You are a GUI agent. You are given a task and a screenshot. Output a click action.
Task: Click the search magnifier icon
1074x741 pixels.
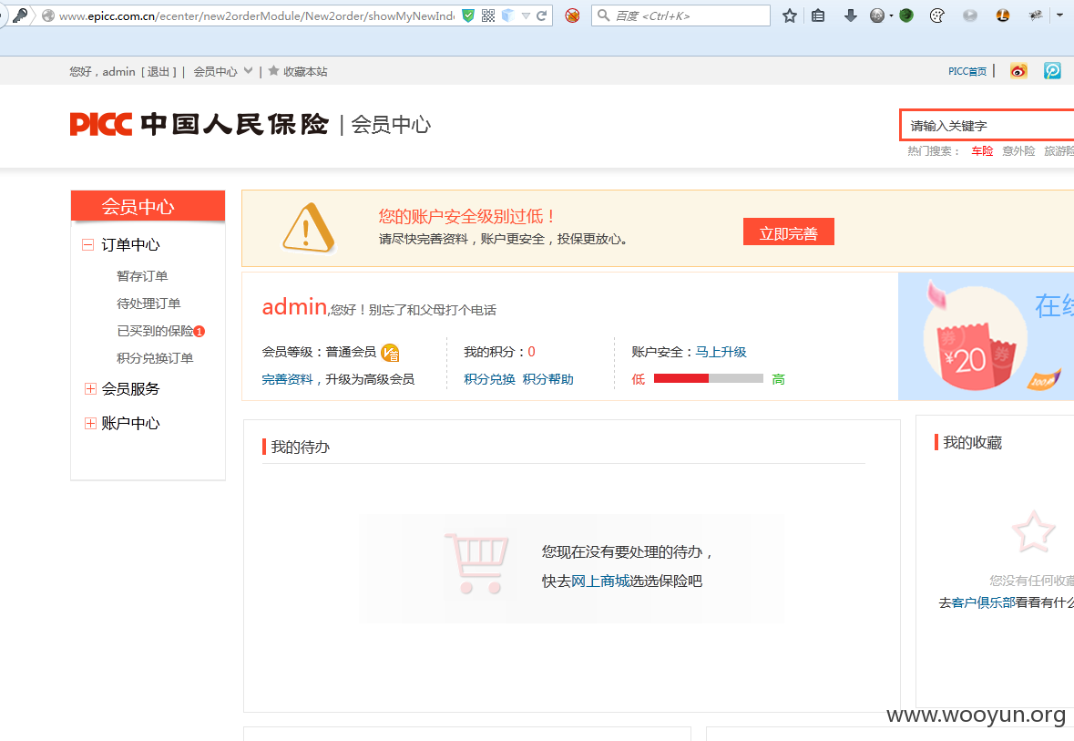coord(603,15)
